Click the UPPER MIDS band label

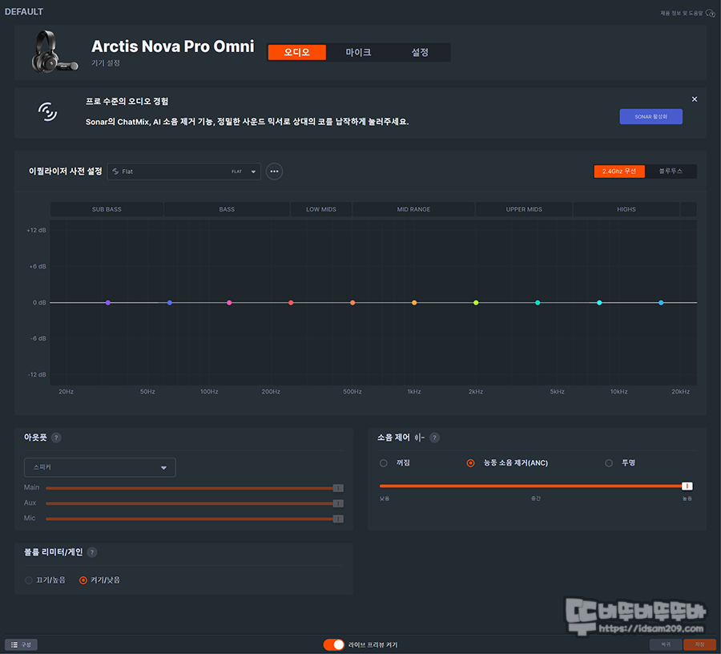pyautogui.click(x=524, y=209)
